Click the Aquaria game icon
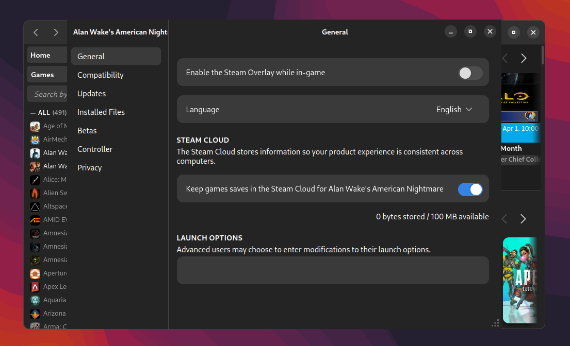This screenshot has width=570, height=346. point(35,300)
